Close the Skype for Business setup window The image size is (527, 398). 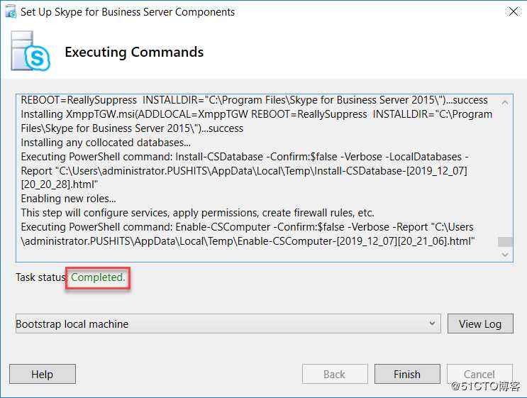(x=514, y=12)
